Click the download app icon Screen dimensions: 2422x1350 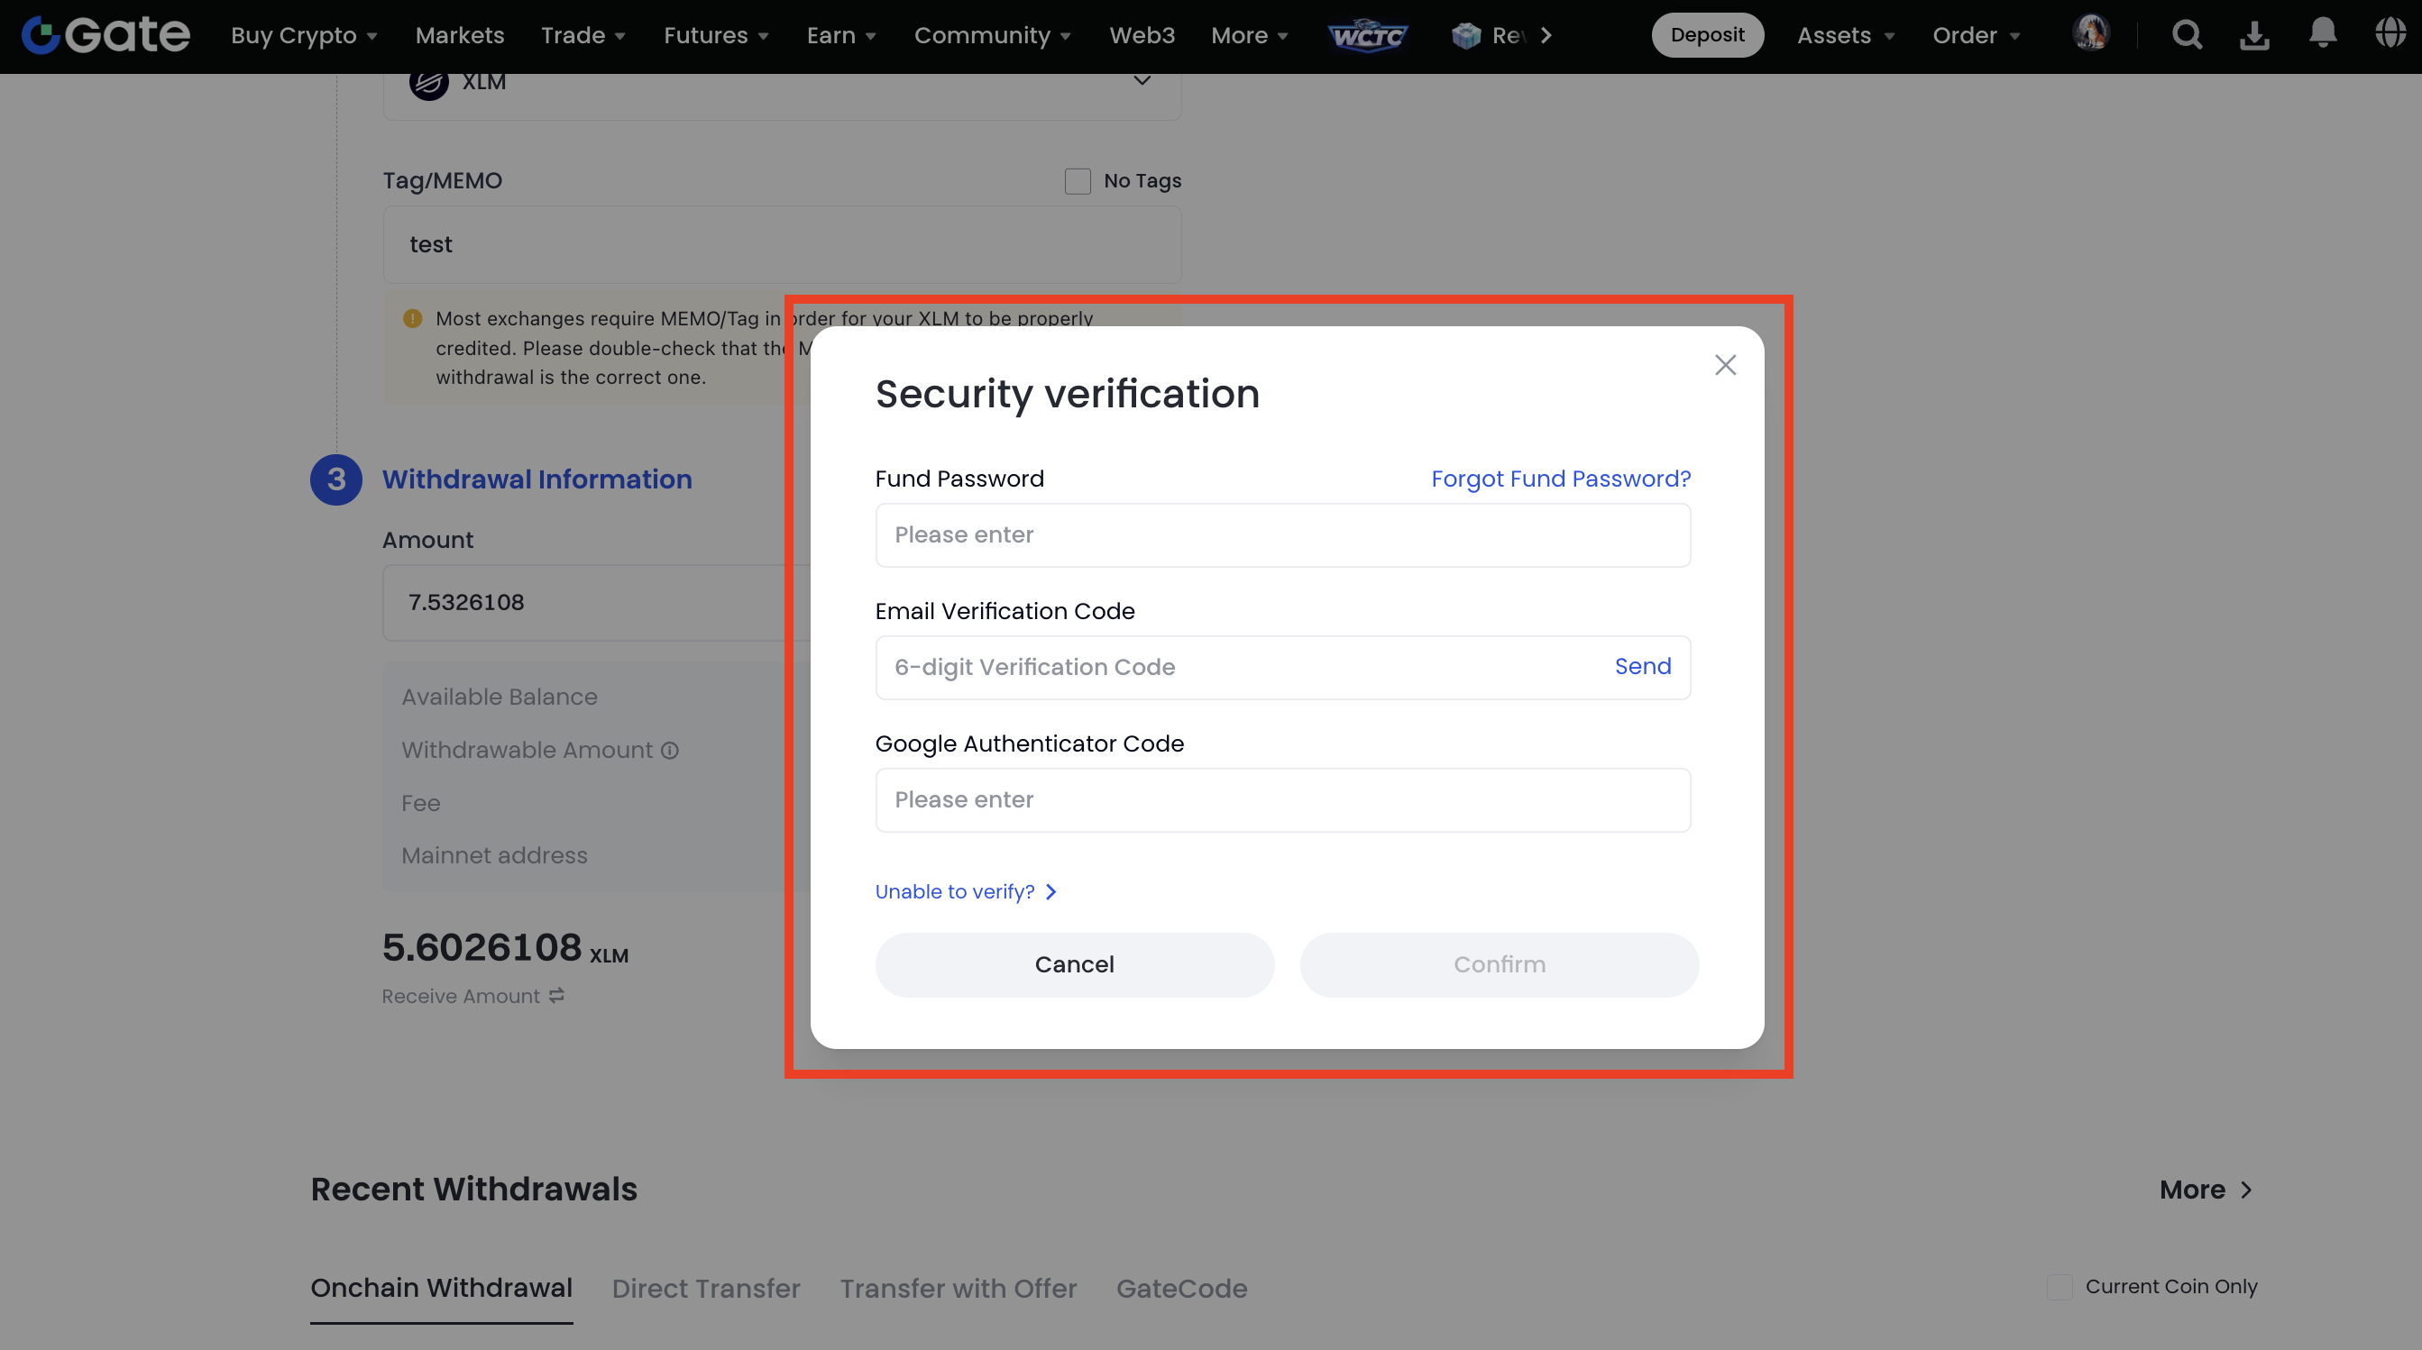(2253, 35)
